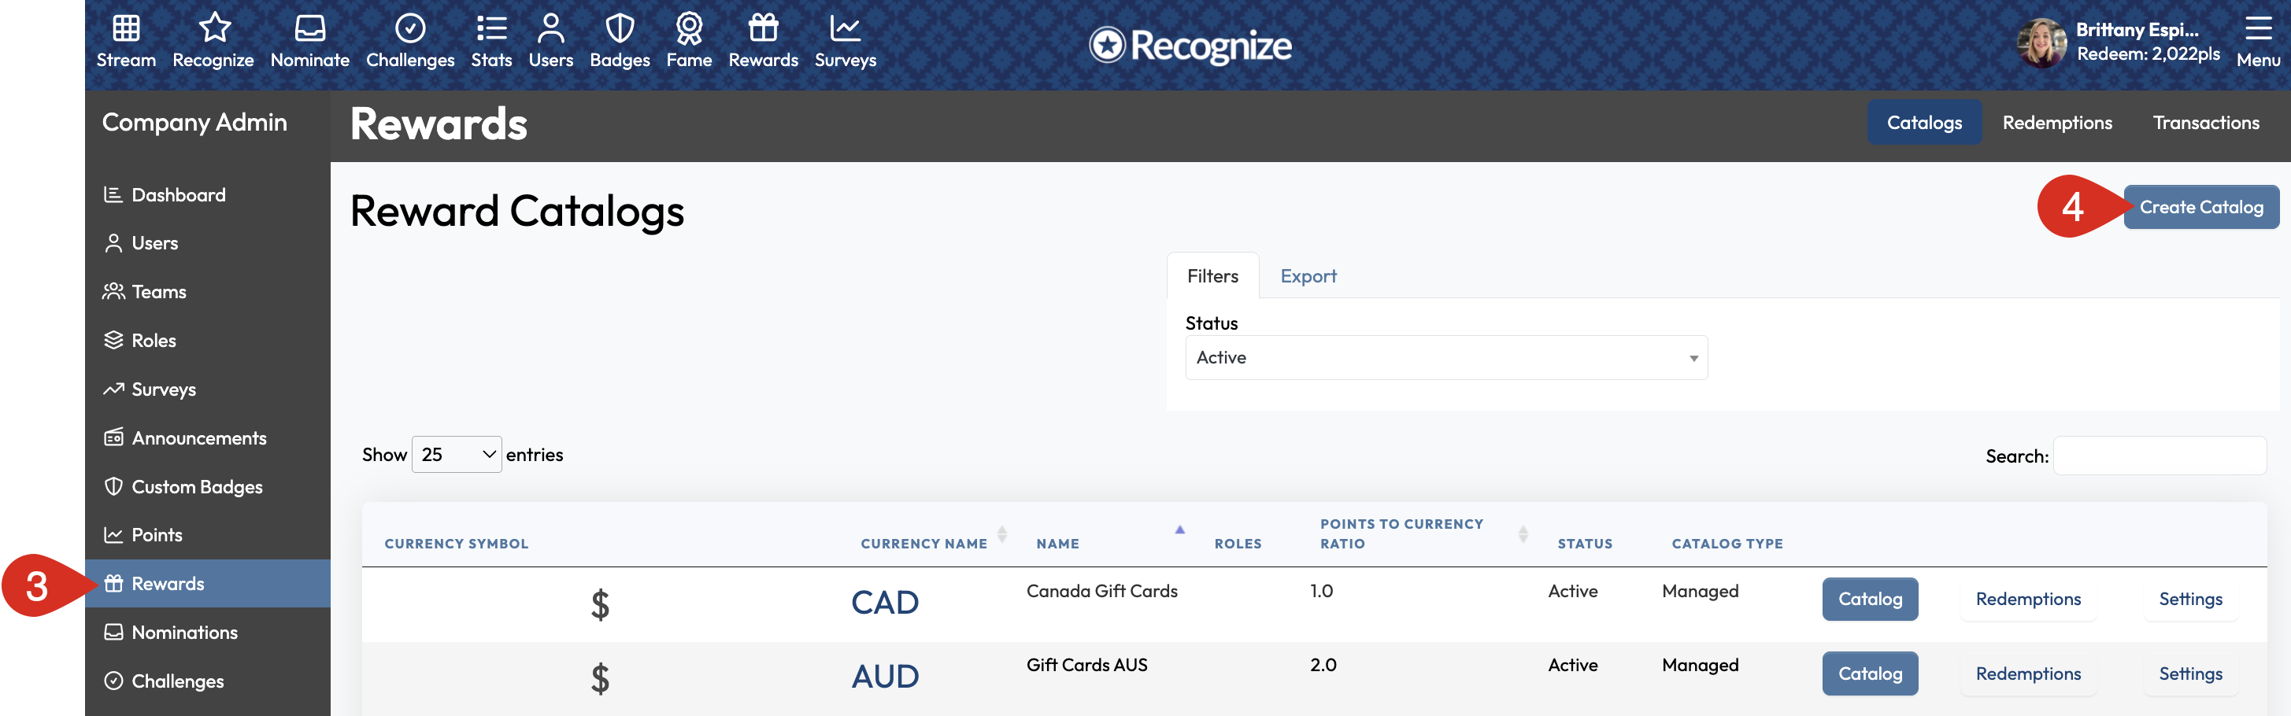Focus the Search input field
This screenshot has width=2291, height=716.
tap(2160, 456)
